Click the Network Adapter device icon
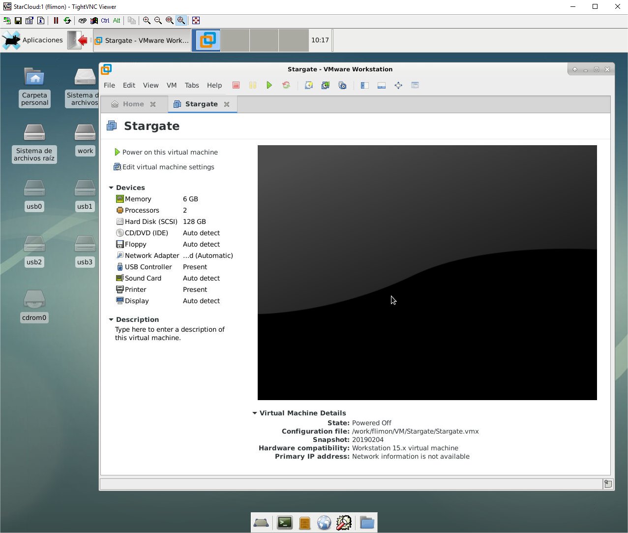This screenshot has width=628, height=533. pyautogui.click(x=120, y=255)
